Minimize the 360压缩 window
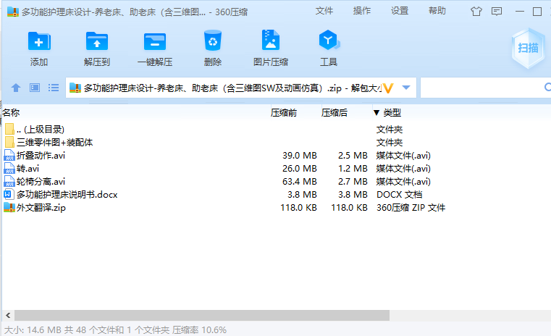Image resolution: width=551 pixels, height=336 pixels. click(520, 12)
